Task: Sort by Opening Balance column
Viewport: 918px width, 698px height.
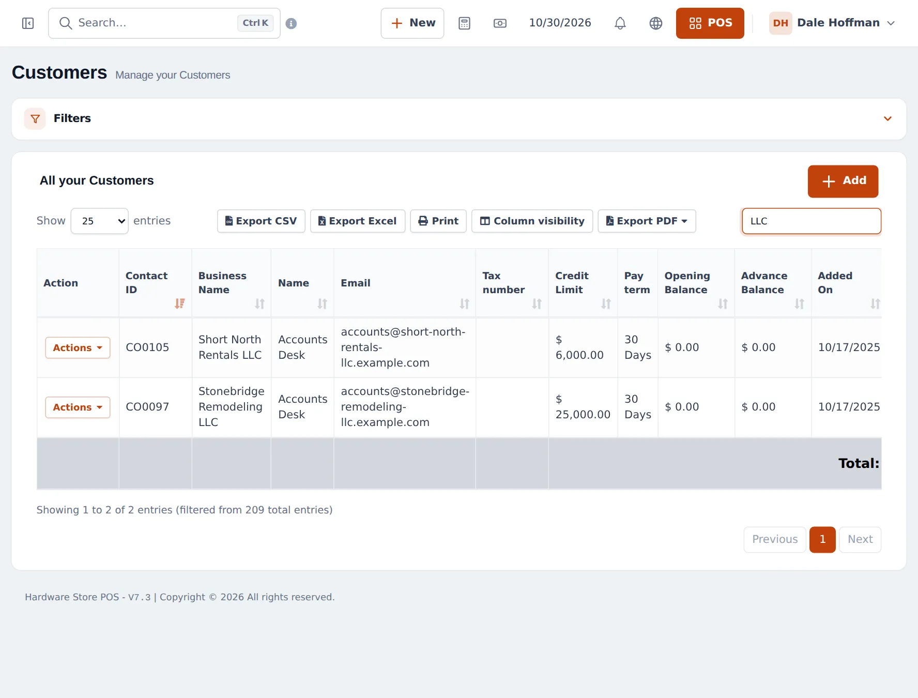Action: click(x=696, y=283)
